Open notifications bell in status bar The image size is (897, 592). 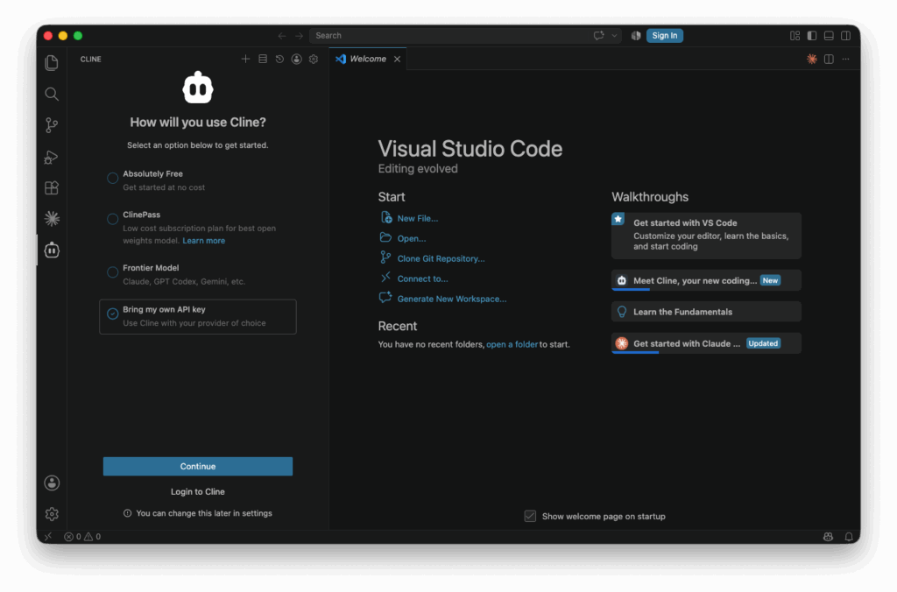click(849, 537)
